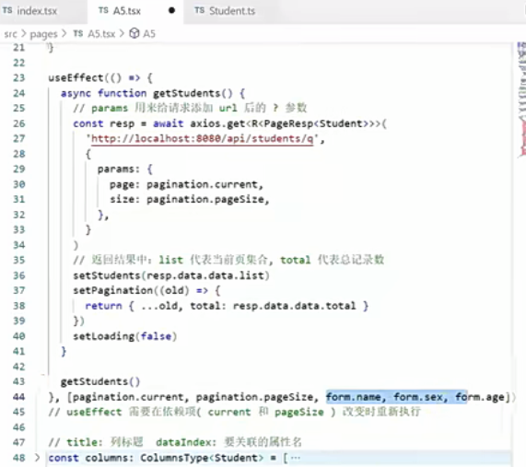This screenshot has height=467, width=526.
Task: Switch to the index.tsx tab
Action: [x=37, y=11]
